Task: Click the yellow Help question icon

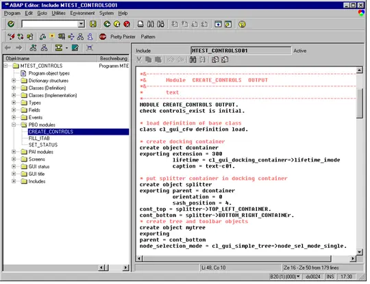Action: [x=242, y=24]
